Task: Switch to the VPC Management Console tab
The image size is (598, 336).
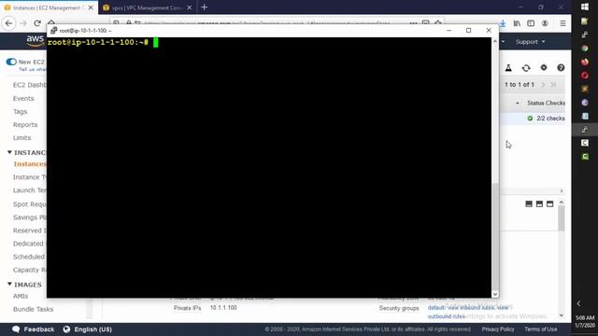Action: point(147,7)
